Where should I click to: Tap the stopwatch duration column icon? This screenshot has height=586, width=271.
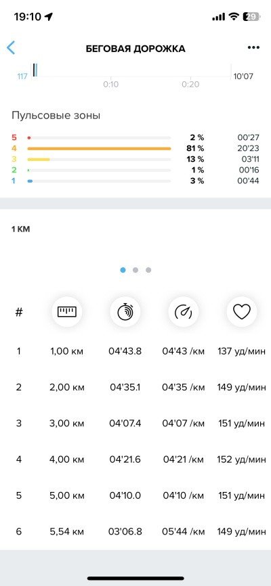tap(125, 312)
